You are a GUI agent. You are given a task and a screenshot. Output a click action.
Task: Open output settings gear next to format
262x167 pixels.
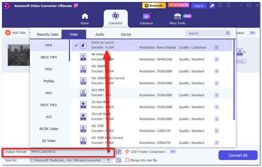click(119, 152)
